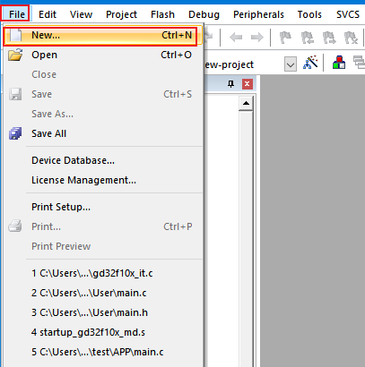Pin the project panel with pushpin icon
Viewport: 365px width, 367px height.
(230, 84)
